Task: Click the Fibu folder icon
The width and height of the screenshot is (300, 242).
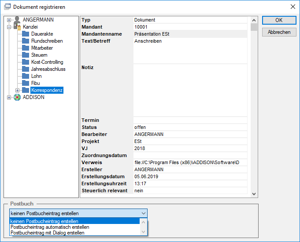Action: tap(26, 83)
